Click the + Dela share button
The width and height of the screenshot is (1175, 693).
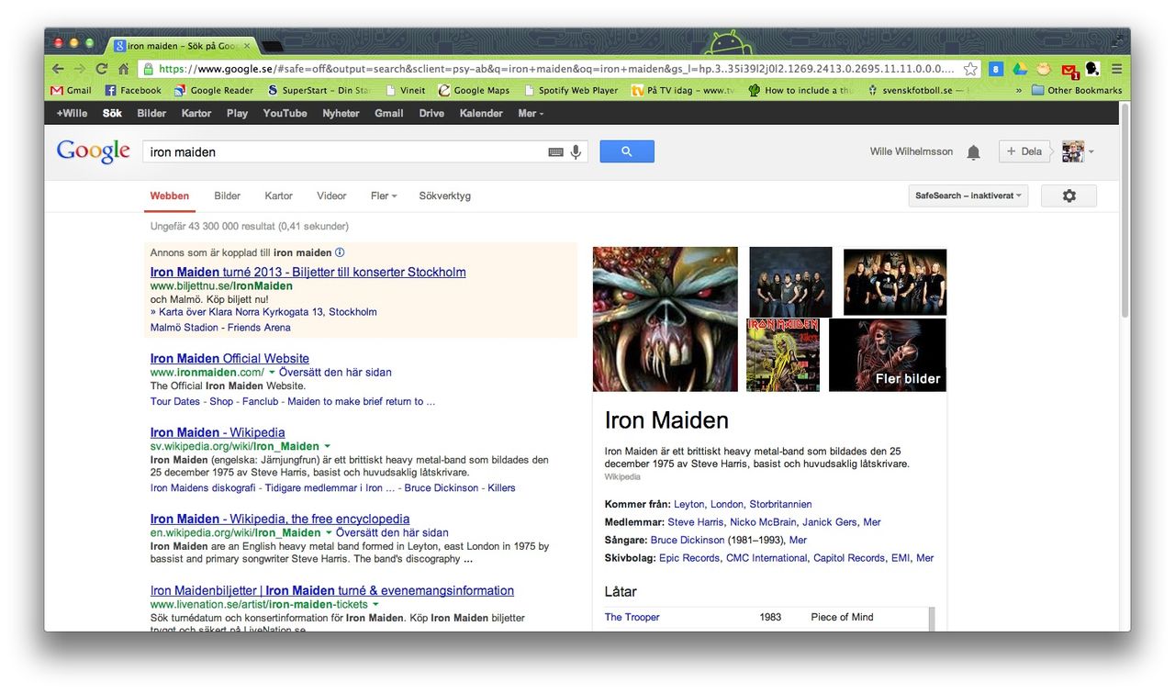1024,151
